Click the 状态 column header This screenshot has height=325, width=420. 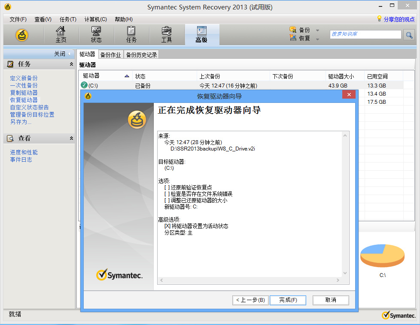coord(165,76)
